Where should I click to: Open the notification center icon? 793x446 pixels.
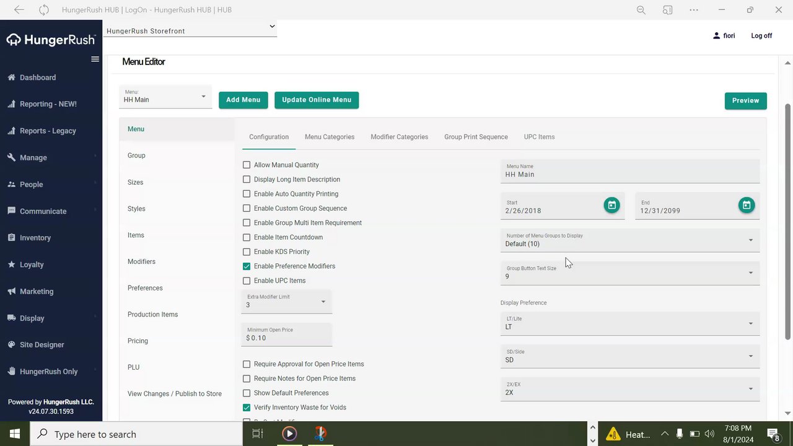(x=773, y=434)
